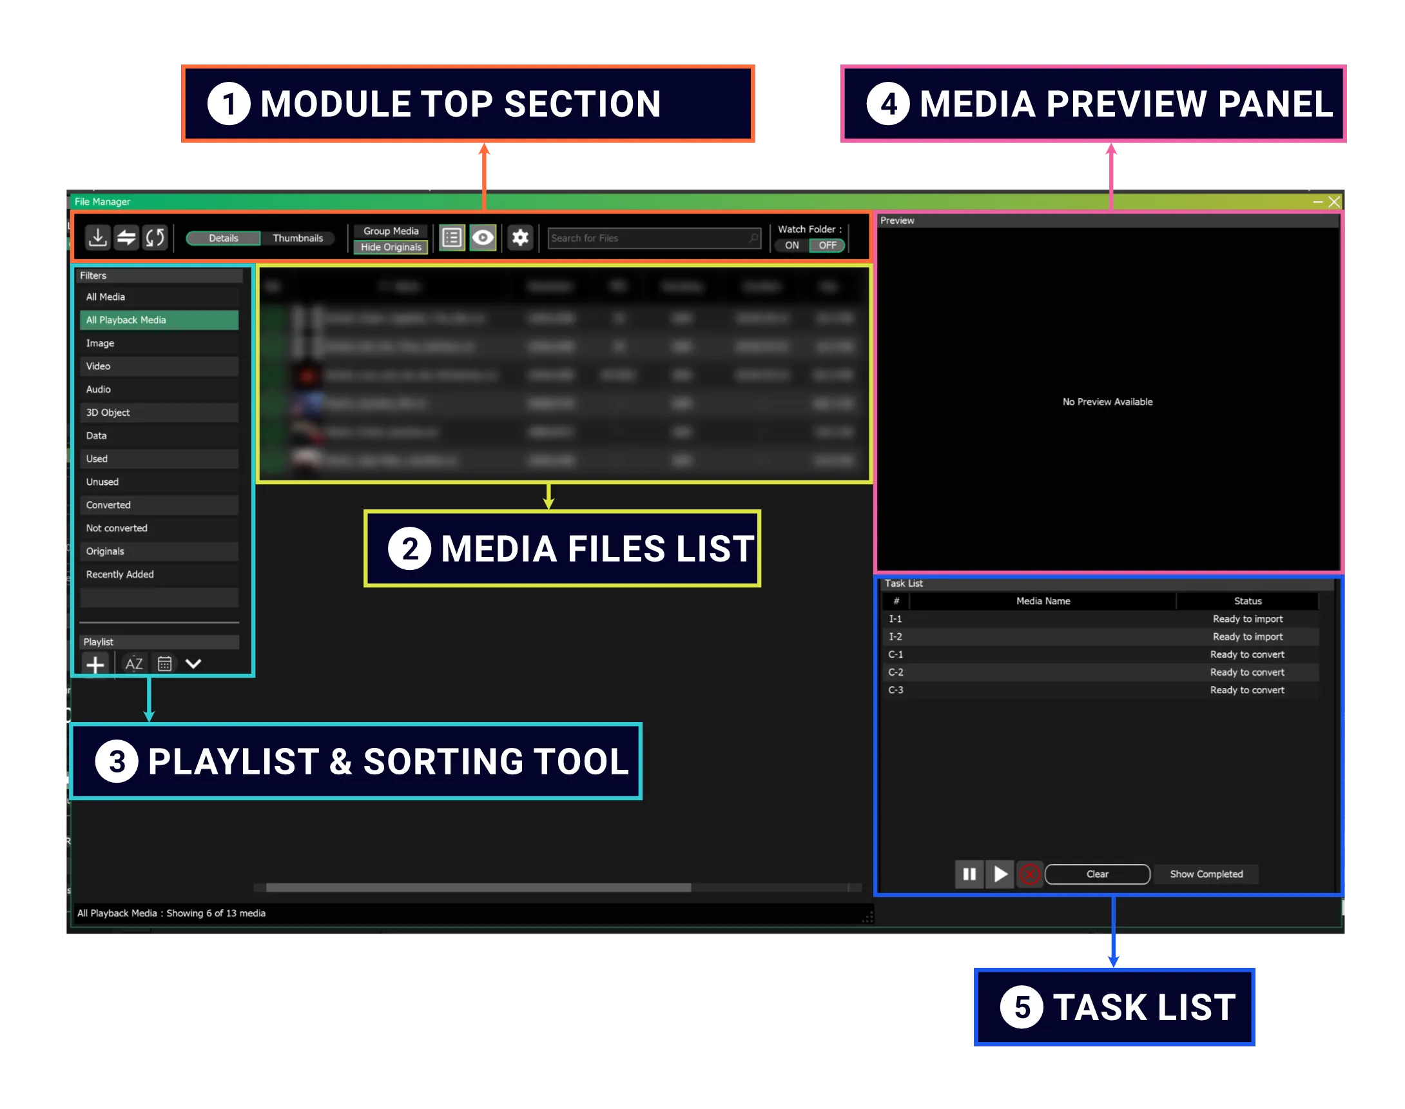
Task: Select the Data filter
Action: [x=159, y=437]
